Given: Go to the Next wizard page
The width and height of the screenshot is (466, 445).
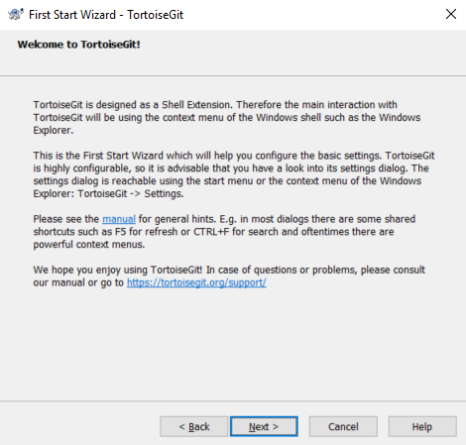Looking at the screenshot, I should (264, 426).
